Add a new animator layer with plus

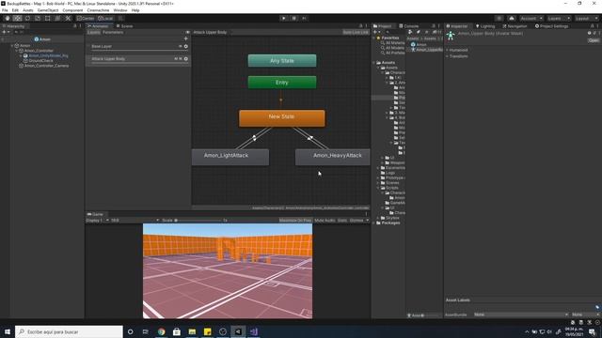[x=186, y=38]
